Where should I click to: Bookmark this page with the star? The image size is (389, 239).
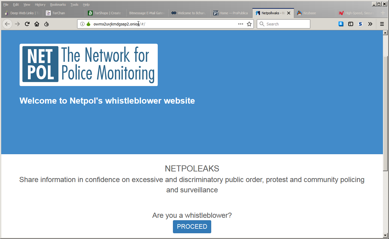click(x=249, y=24)
